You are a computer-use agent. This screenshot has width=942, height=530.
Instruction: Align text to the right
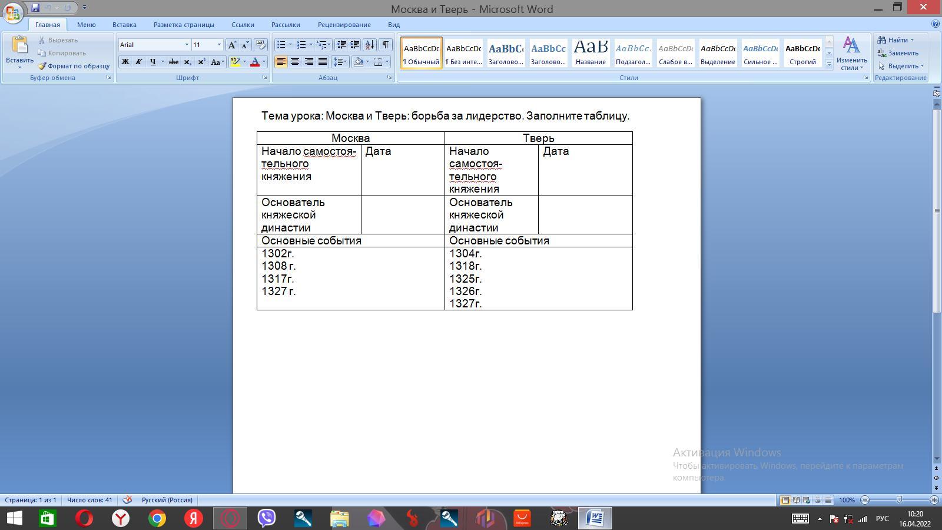coord(309,62)
